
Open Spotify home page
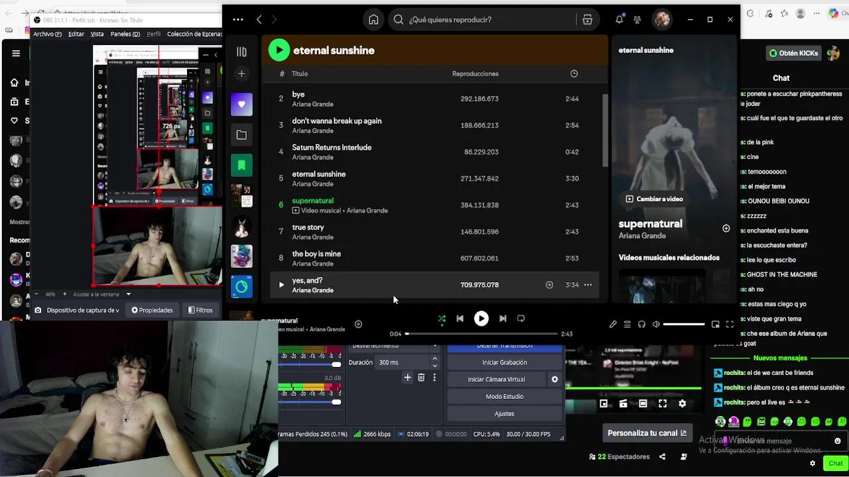click(373, 20)
